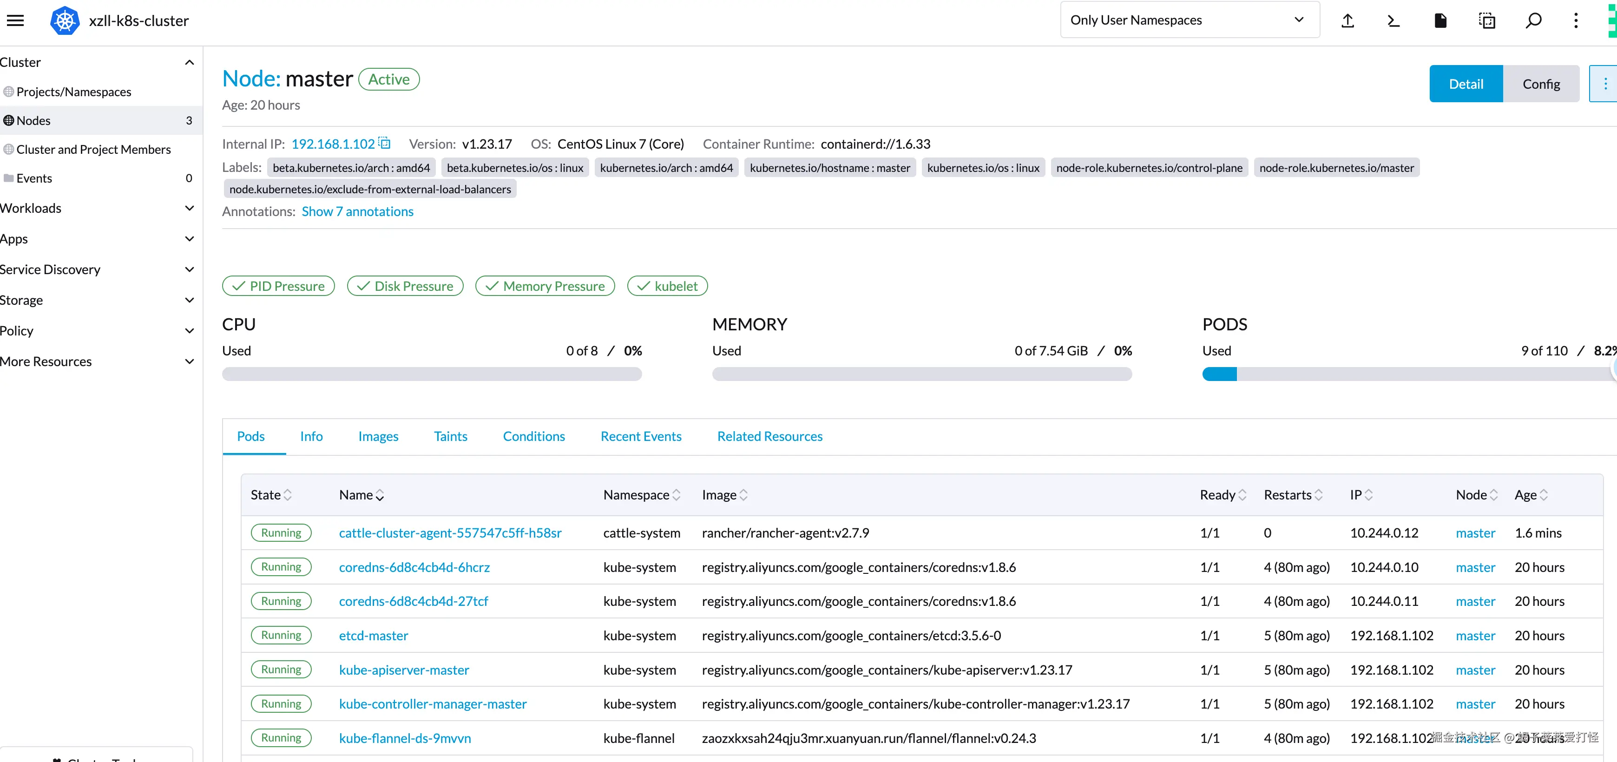Expand the Storage sidebar section
1617x762 pixels.
point(190,301)
